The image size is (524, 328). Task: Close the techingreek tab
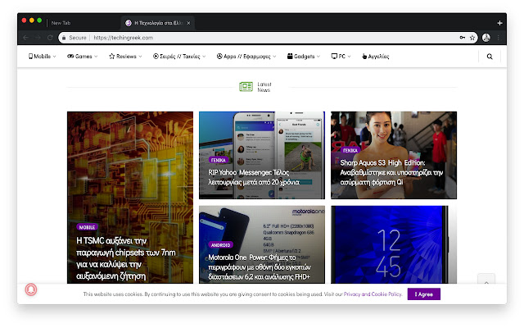(188, 23)
